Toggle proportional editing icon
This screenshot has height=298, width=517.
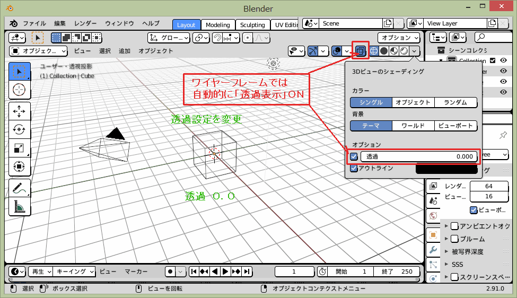[x=248, y=38]
